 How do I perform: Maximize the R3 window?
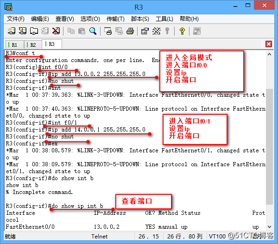point(248,6)
